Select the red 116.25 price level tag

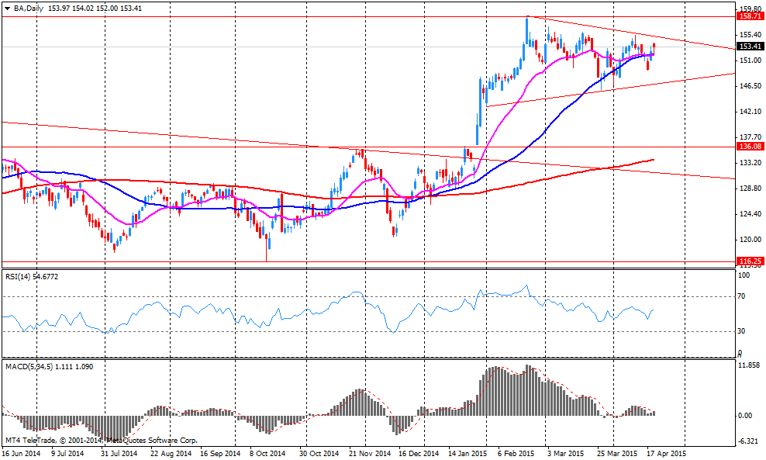[751, 261]
